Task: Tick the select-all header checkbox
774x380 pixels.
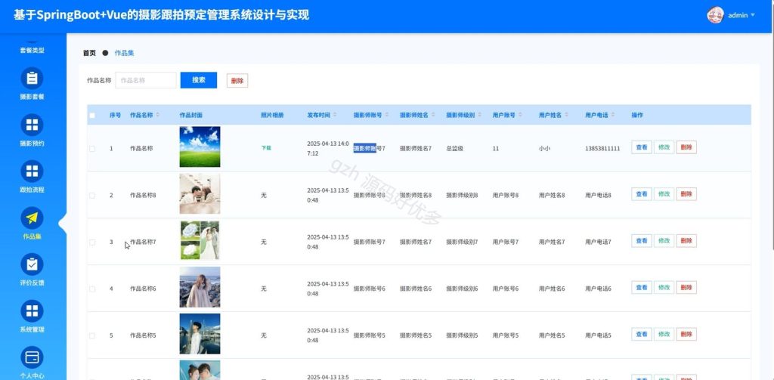Action: point(92,116)
